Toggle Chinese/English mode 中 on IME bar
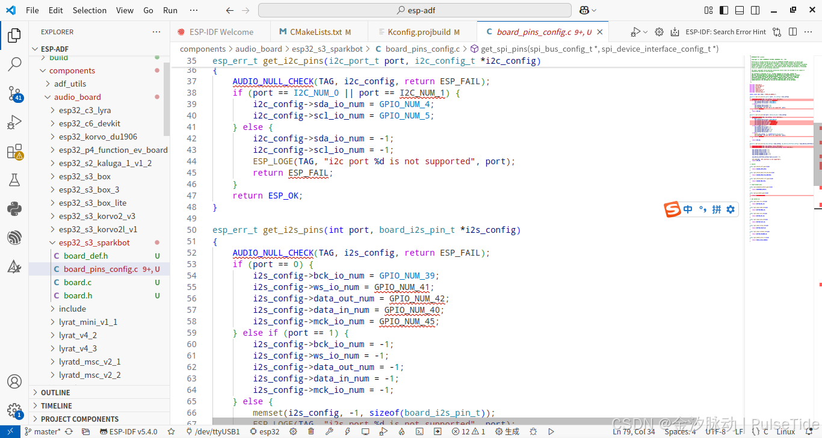The width and height of the screenshot is (822, 438). 688,209
